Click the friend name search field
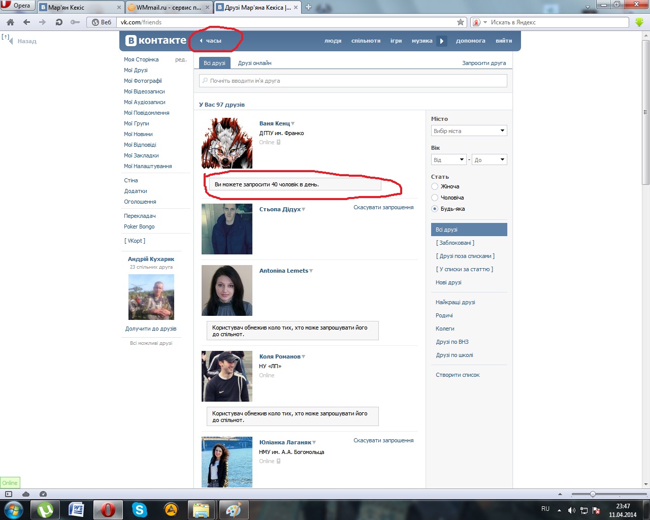650x520 pixels. [x=353, y=81]
